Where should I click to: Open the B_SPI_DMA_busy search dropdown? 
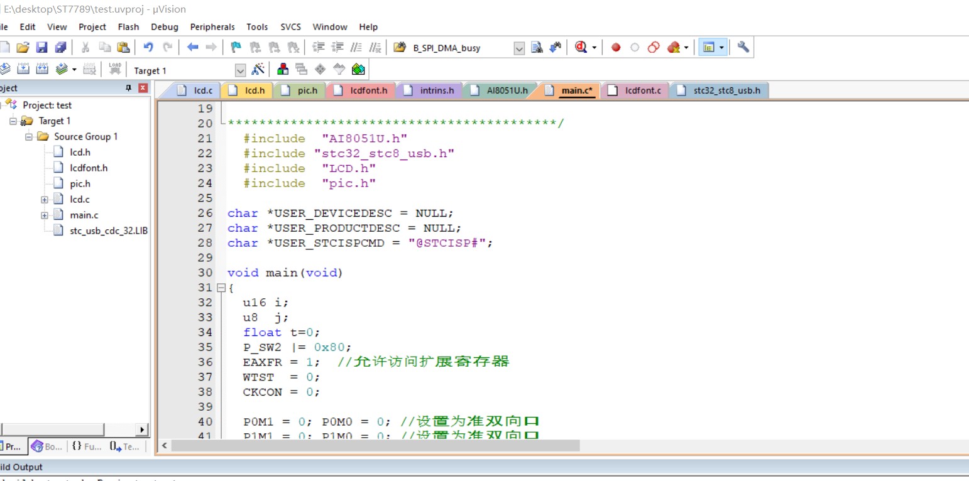(519, 48)
